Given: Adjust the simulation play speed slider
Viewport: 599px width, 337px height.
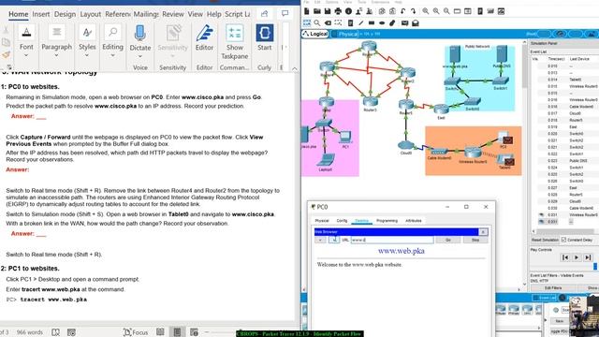Looking at the screenshot, I should (595, 266).
